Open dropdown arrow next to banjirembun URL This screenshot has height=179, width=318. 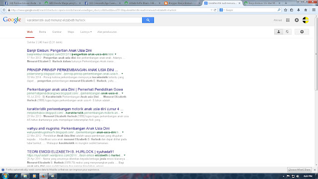pos(115,54)
